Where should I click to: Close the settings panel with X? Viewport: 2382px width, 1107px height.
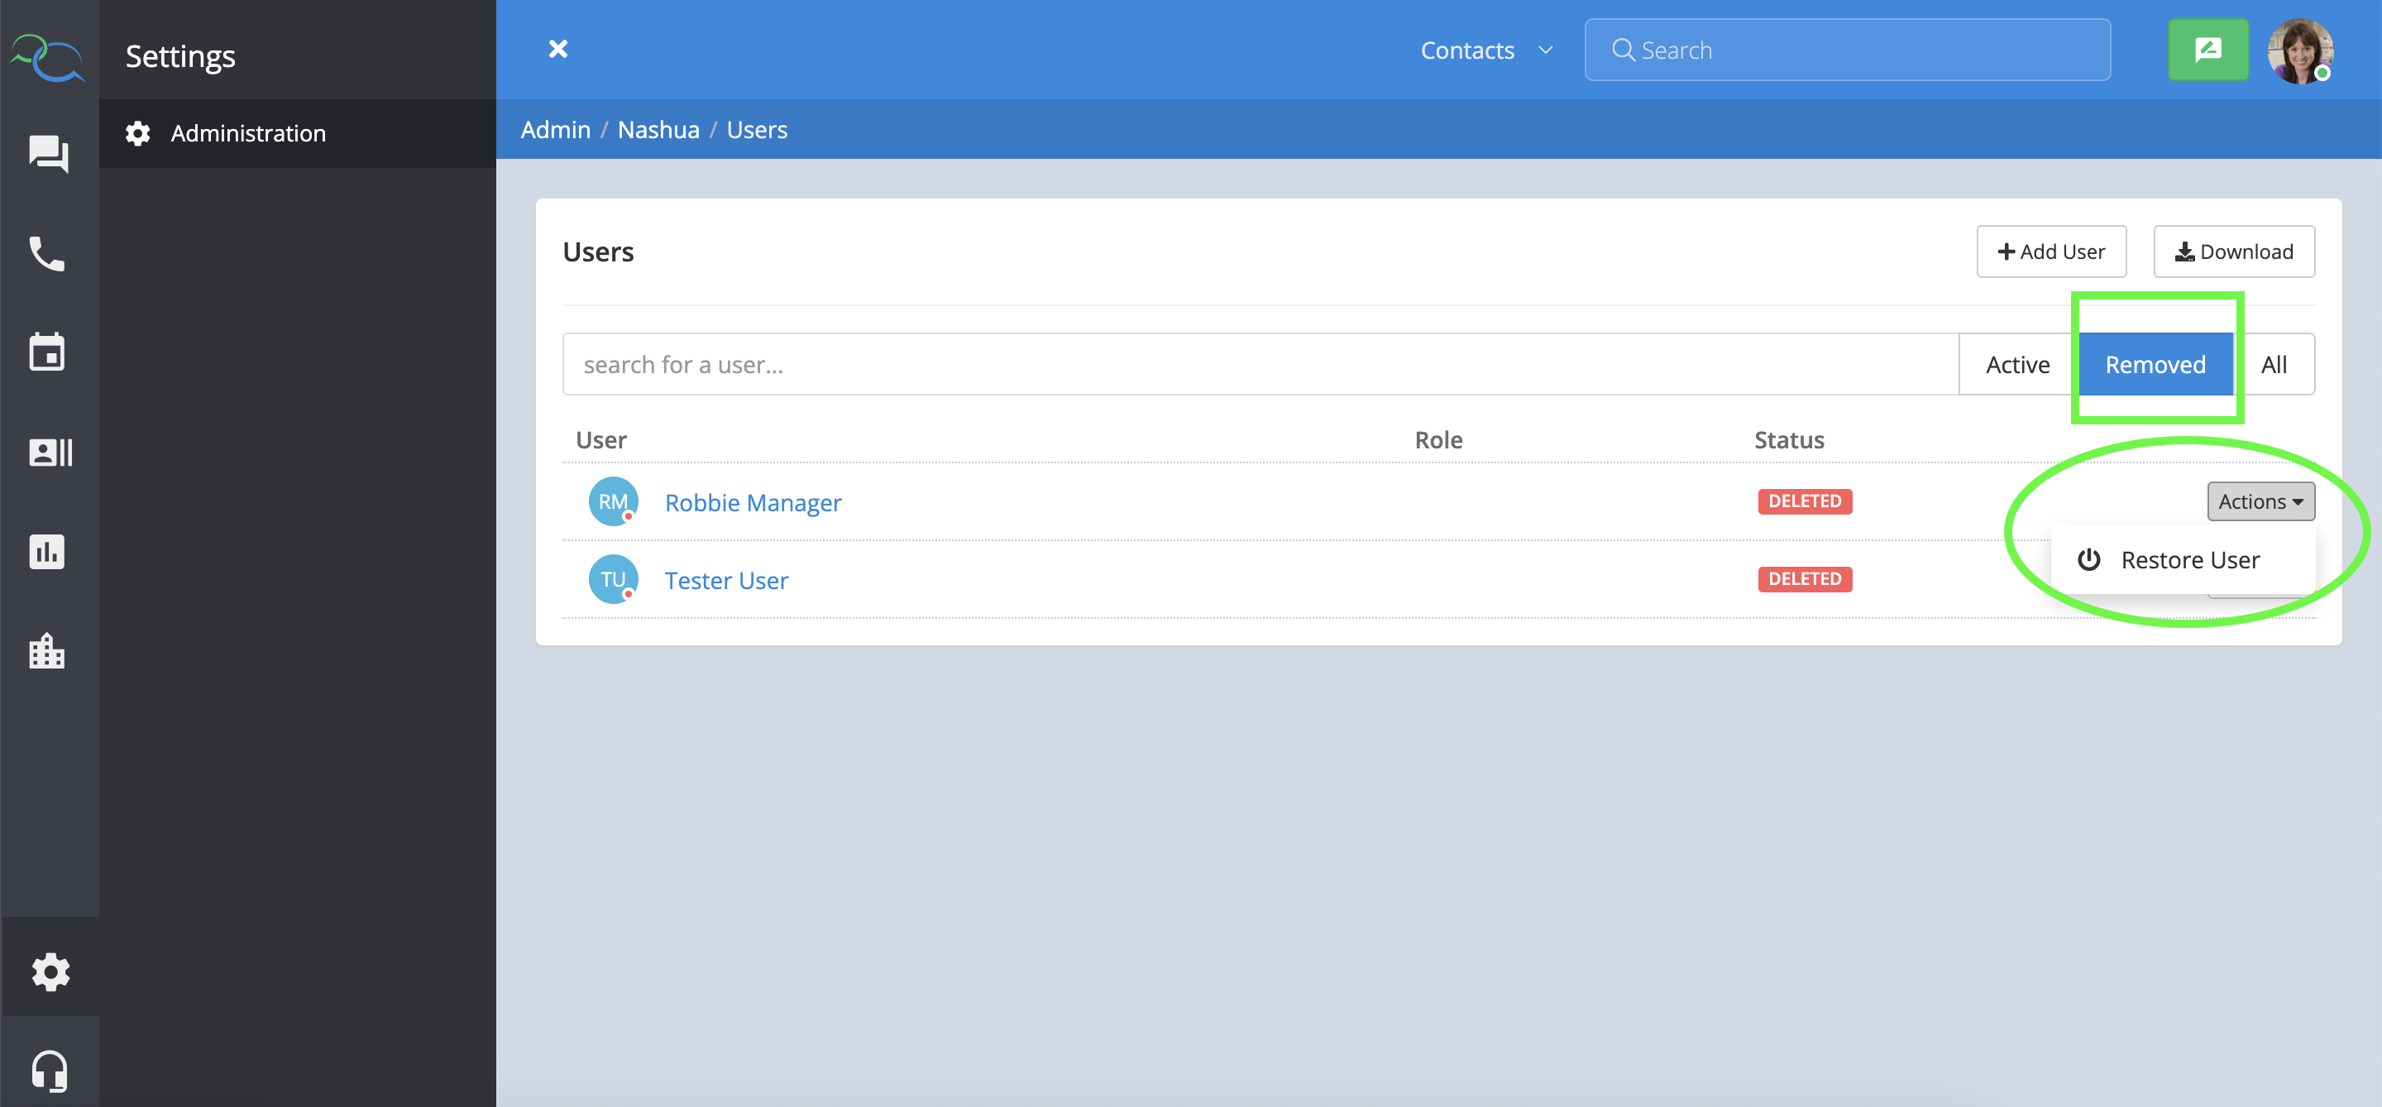[x=557, y=49]
